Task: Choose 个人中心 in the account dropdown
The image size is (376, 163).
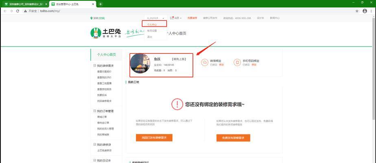Action: click(152, 24)
